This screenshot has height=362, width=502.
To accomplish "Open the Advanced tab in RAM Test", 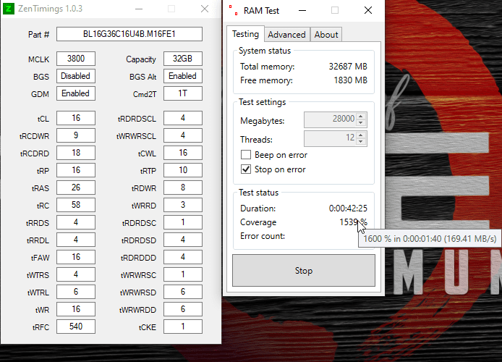I will (287, 35).
